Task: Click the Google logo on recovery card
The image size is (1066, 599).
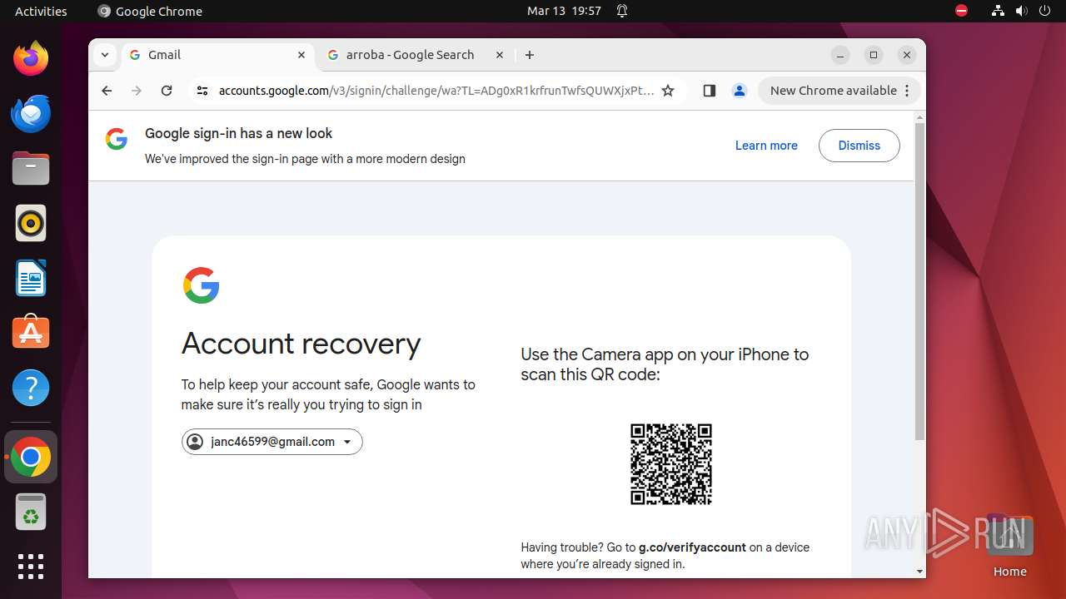Action: pos(201,285)
